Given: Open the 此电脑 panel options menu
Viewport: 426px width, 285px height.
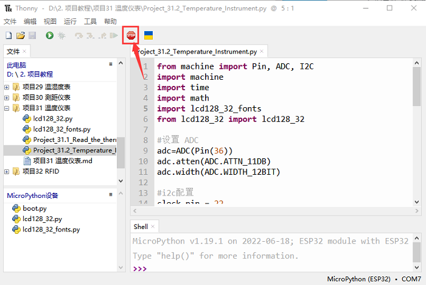Looking at the screenshot, I should tap(111, 64).
